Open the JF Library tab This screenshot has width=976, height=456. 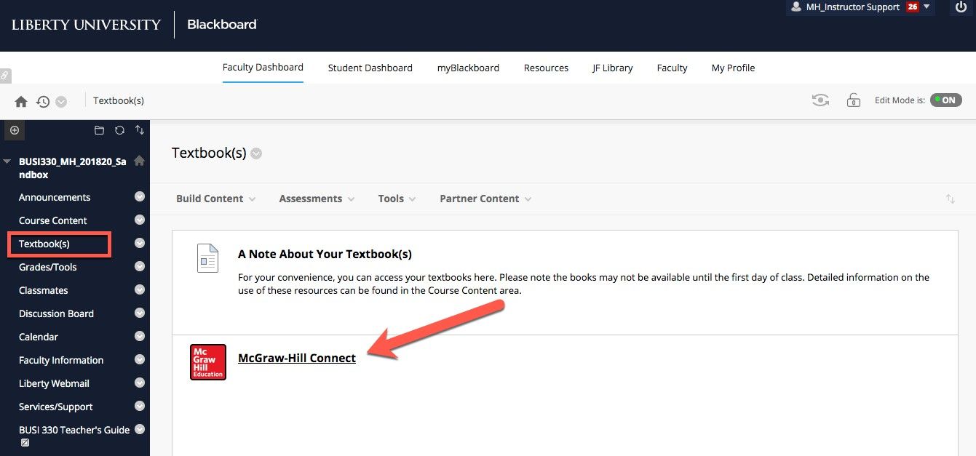(x=612, y=68)
